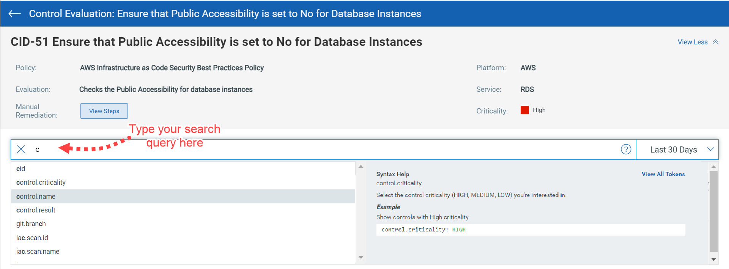Click 'Show controls with High criticality' text
The width and height of the screenshot is (729, 269).
click(x=422, y=217)
